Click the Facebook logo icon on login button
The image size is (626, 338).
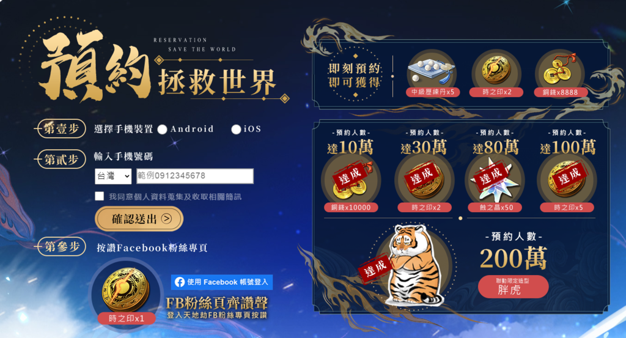180,282
